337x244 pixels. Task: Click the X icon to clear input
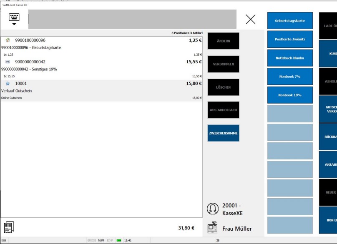(x=250, y=19)
